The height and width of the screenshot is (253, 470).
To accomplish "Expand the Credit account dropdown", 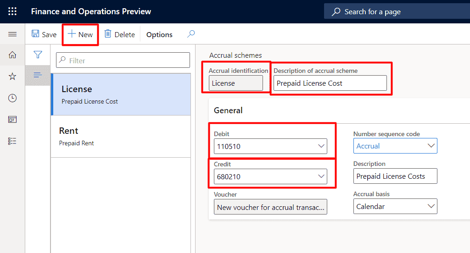I will [x=321, y=176].
